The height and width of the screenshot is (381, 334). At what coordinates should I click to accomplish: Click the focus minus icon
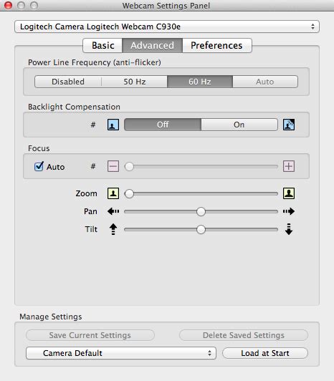(x=113, y=166)
